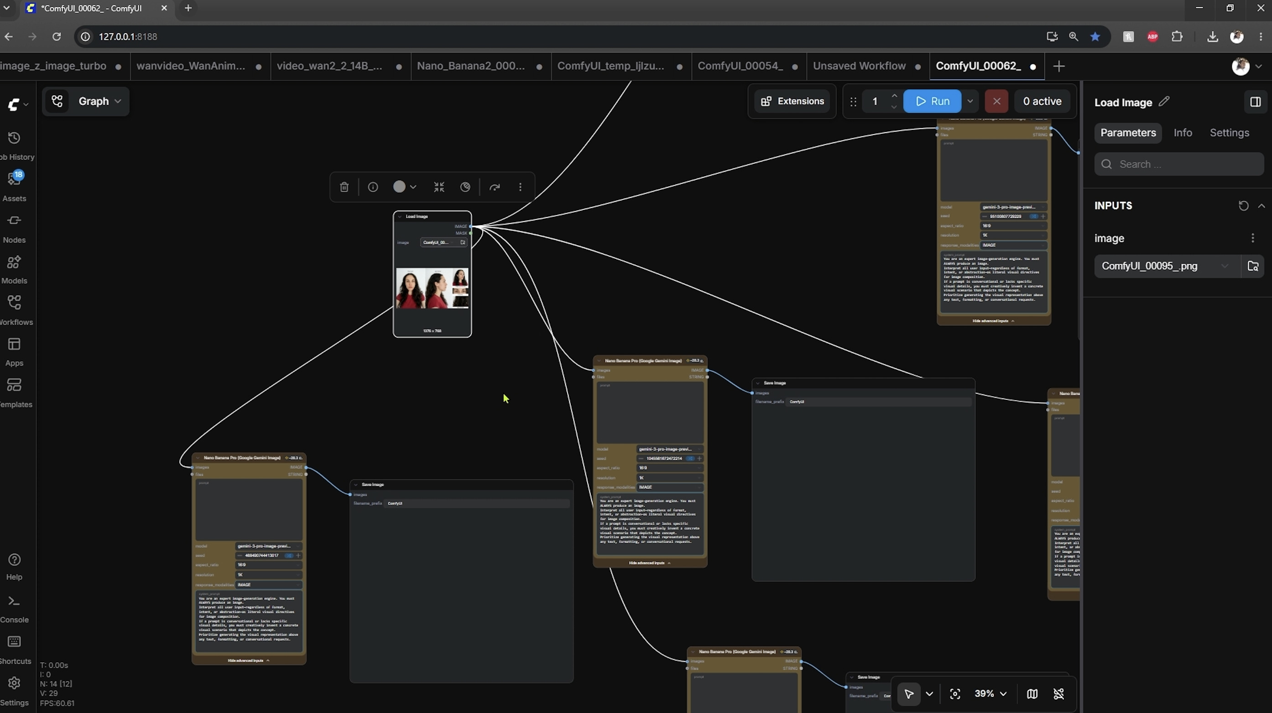This screenshot has height=713, width=1272.
Task: Collapse the INPUTS section
Action: point(1262,205)
